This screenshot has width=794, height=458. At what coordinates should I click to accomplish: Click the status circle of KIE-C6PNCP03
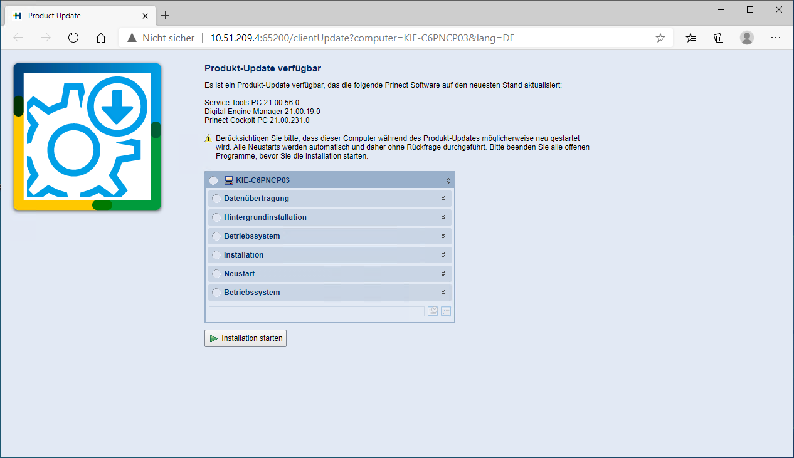pos(214,180)
